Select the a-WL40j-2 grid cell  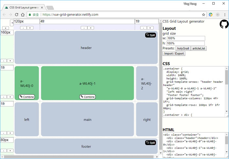[147, 83]
